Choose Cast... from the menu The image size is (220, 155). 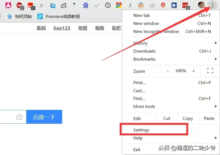tap(171, 91)
